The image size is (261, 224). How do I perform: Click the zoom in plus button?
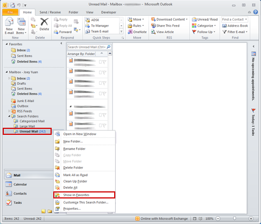251,219
